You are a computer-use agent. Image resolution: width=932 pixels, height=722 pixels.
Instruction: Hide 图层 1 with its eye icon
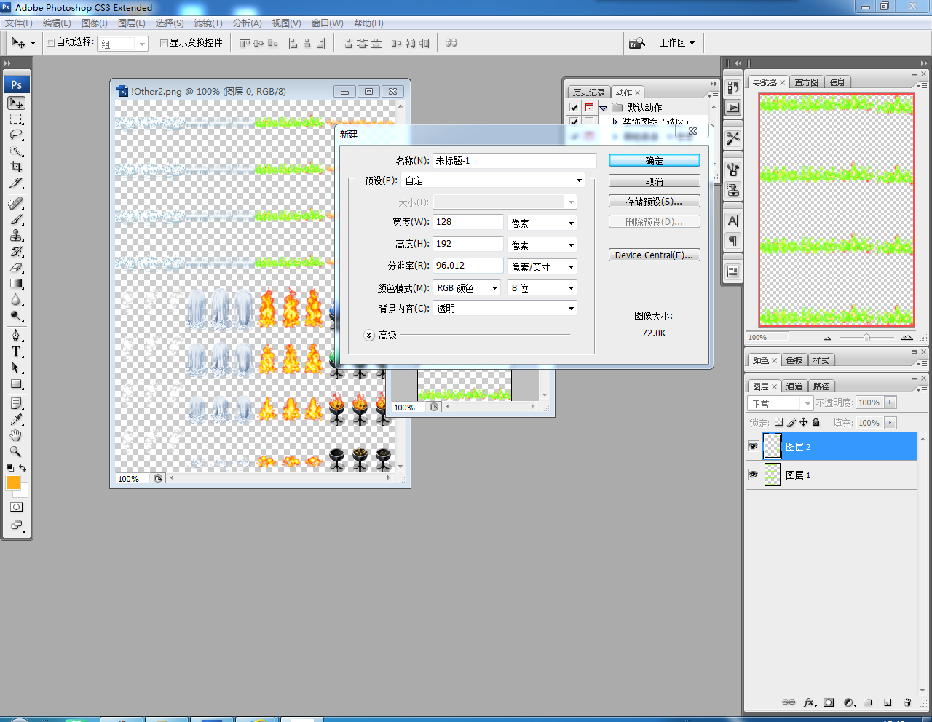click(753, 475)
